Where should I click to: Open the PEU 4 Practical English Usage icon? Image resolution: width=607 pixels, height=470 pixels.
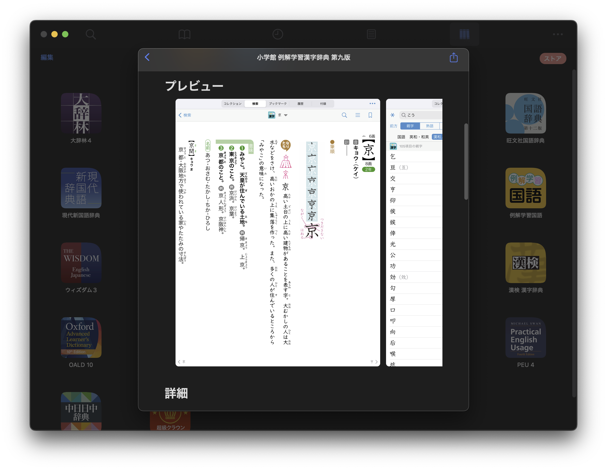pos(526,337)
